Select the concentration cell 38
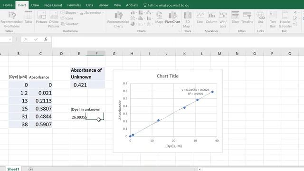Image resolution: width=304 pixels, height=171 pixels. pyautogui.click(x=19, y=124)
